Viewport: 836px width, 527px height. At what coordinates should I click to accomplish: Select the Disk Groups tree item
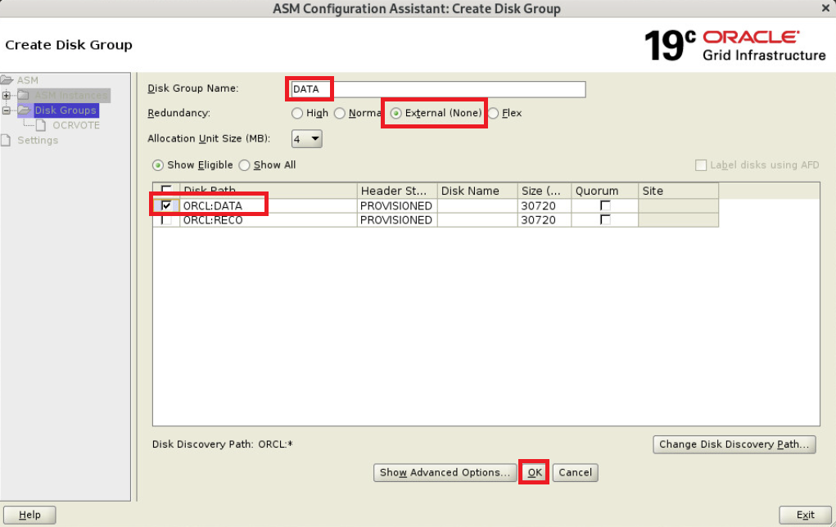tap(66, 110)
